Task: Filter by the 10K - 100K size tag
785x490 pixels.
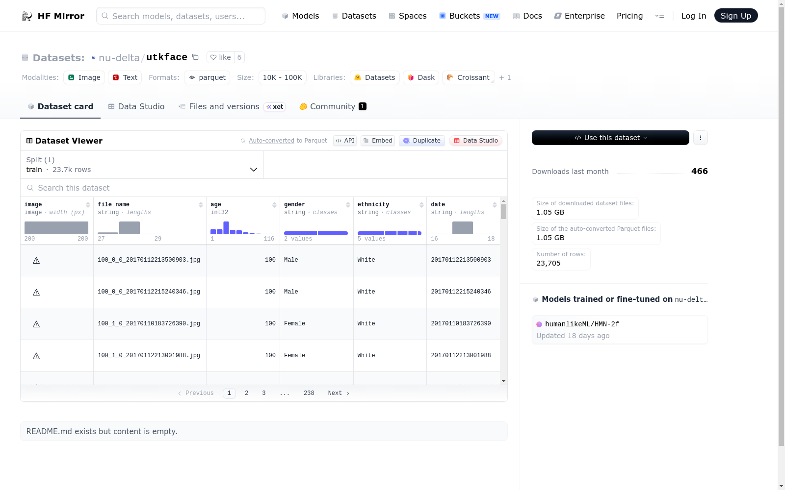Action: click(282, 77)
